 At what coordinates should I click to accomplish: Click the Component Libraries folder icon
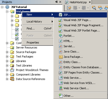coord(12,74)
